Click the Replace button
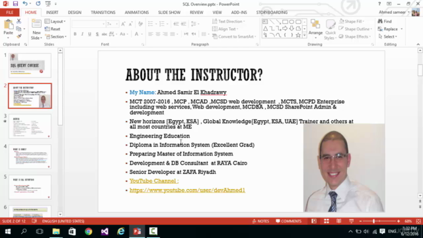The width and height of the screenshot is (423, 238). click(x=388, y=29)
